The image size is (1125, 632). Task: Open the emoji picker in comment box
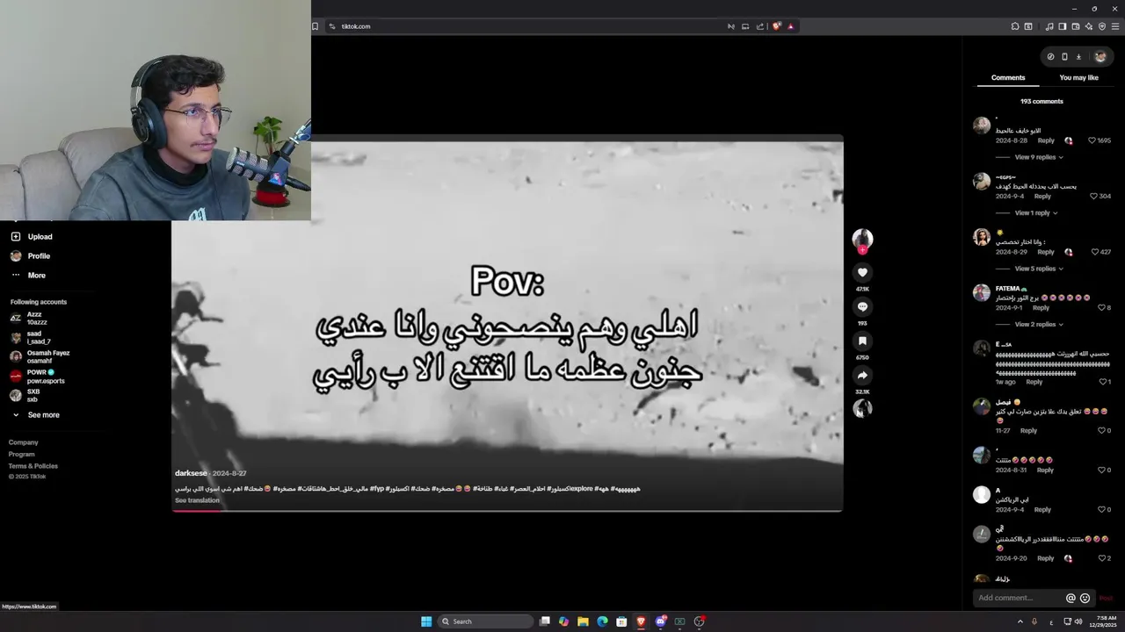(x=1085, y=598)
